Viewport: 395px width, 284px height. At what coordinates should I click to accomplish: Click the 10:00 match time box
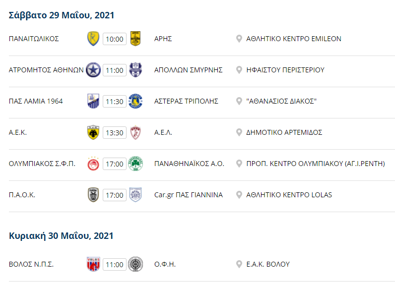(115, 39)
